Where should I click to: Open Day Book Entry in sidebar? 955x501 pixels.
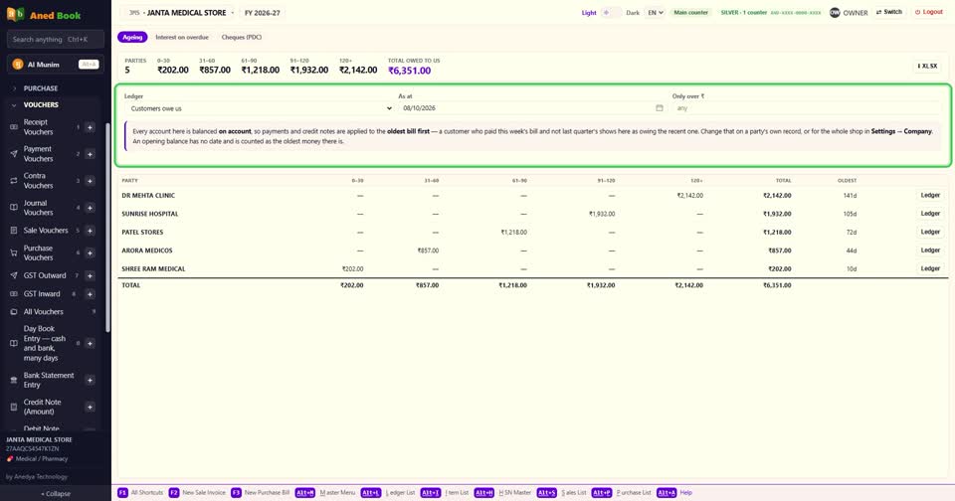(x=45, y=343)
